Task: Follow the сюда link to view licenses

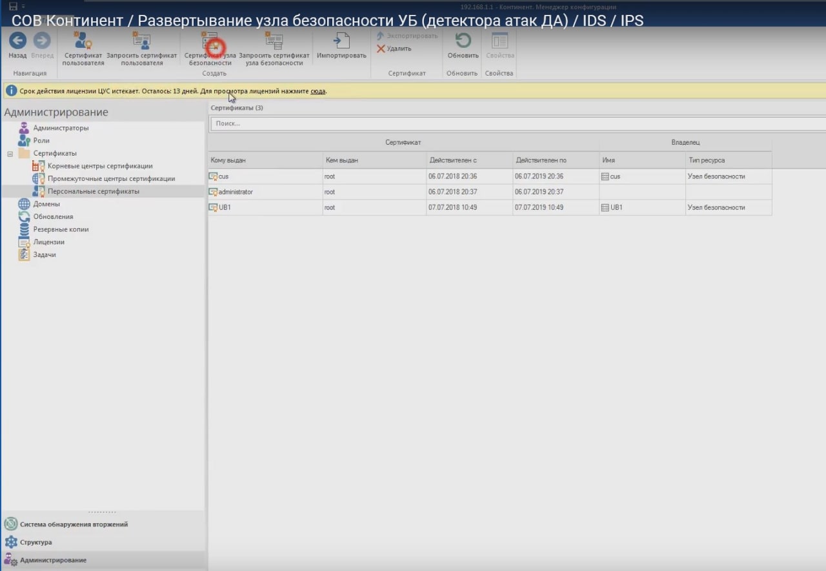Action: click(317, 91)
